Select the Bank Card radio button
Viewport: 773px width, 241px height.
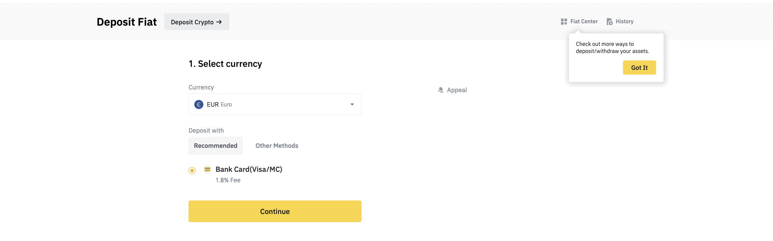(192, 170)
